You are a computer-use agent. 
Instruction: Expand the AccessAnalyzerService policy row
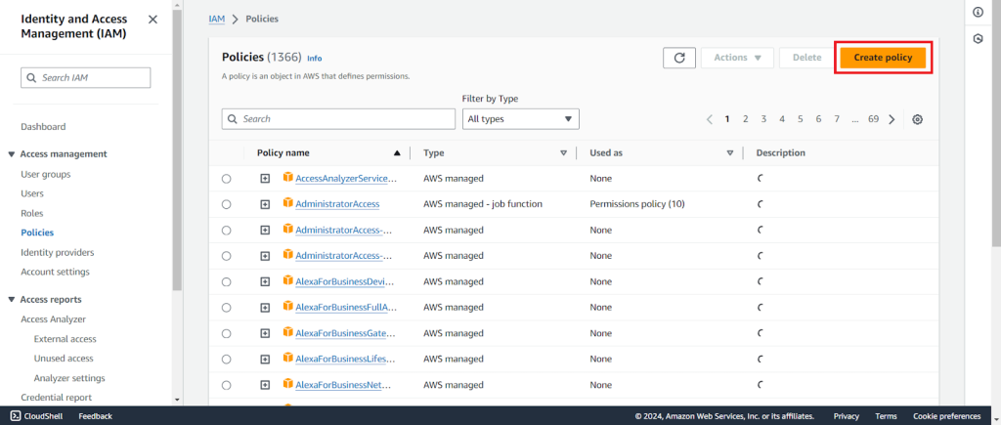click(265, 179)
